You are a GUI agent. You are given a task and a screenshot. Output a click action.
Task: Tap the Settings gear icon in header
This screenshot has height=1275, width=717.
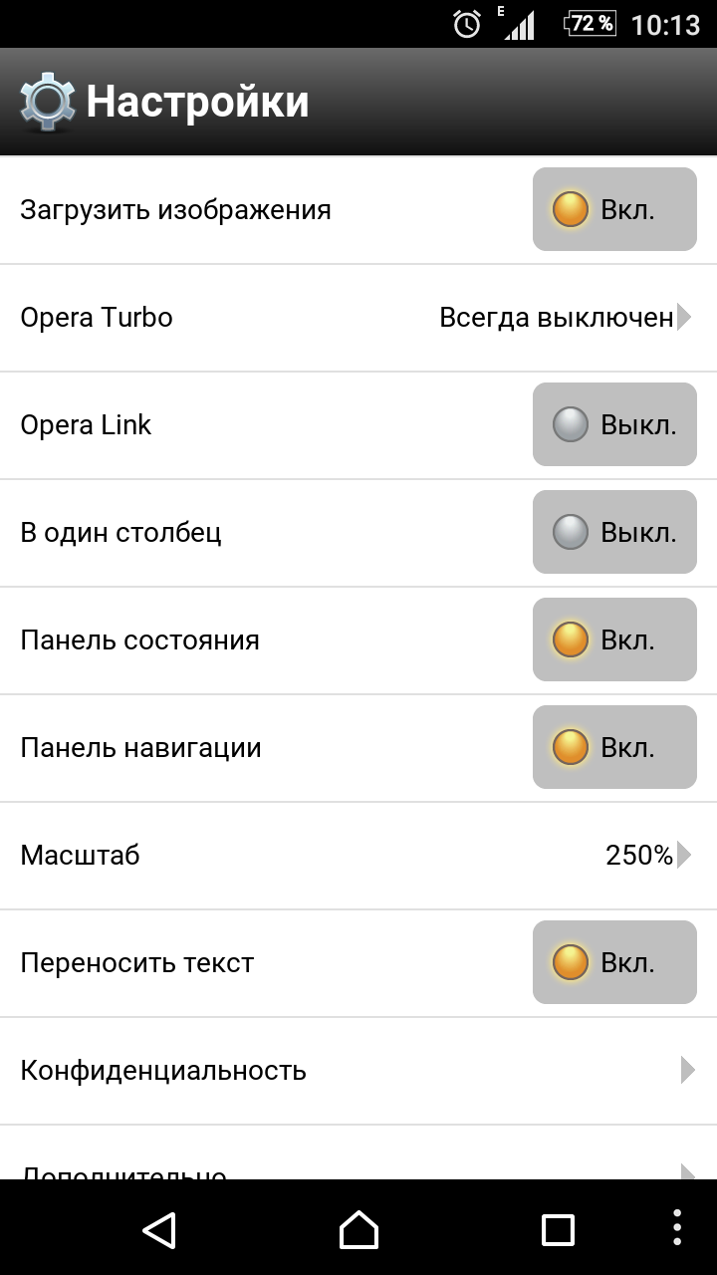pyautogui.click(x=48, y=102)
